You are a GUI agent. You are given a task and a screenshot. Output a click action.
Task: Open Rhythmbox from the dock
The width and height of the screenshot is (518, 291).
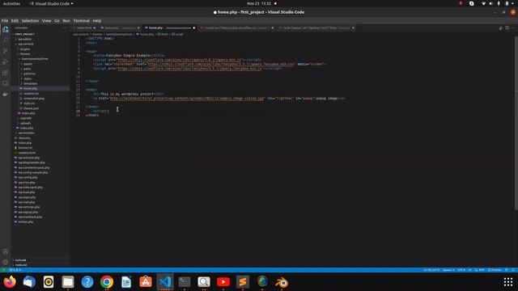[x=49, y=282]
